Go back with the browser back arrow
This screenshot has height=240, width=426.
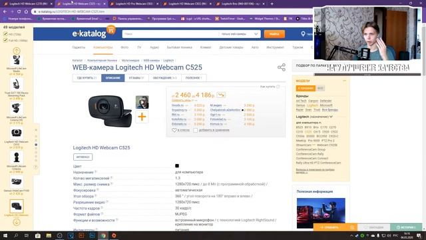5,12
